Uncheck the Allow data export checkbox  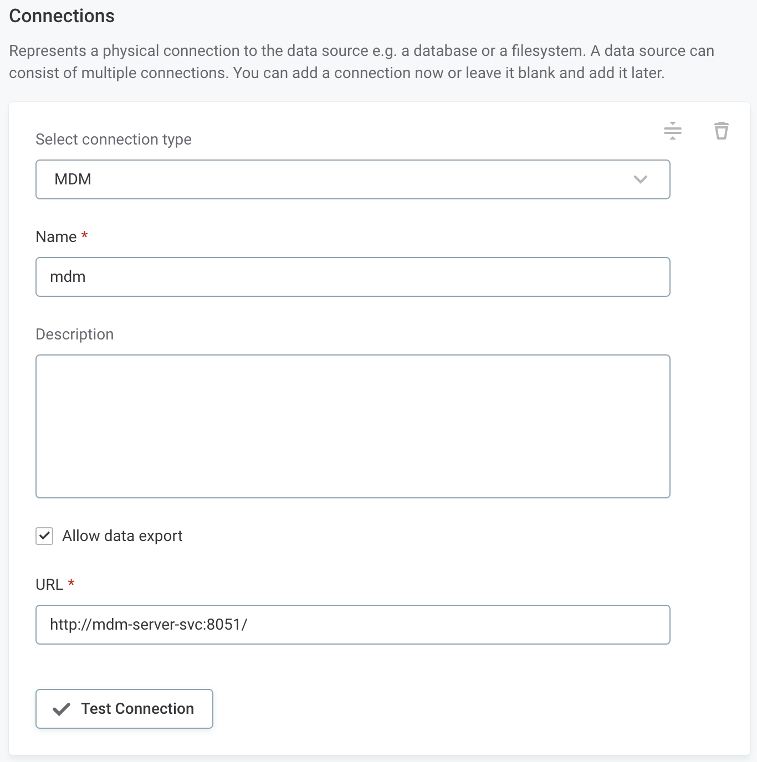tap(44, 536)
